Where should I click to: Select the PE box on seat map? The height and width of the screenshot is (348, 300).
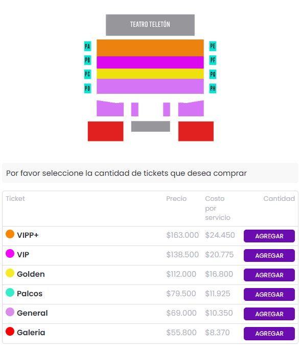213,46
